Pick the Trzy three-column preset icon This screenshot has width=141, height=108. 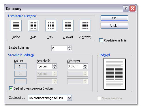(x=51, y=26)
